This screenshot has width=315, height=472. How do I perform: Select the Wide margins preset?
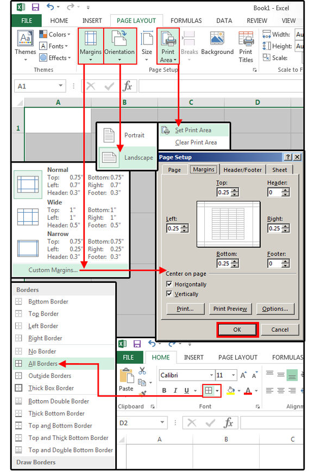click(71, 214)
